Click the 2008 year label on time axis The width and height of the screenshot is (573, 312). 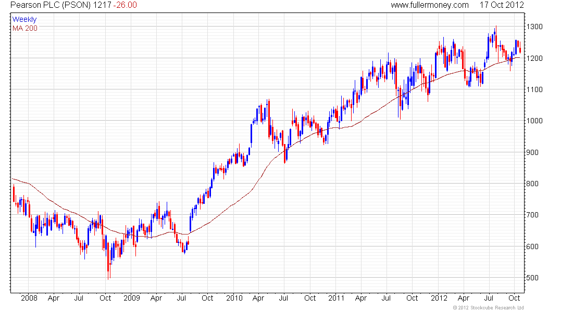click(29, 298)
